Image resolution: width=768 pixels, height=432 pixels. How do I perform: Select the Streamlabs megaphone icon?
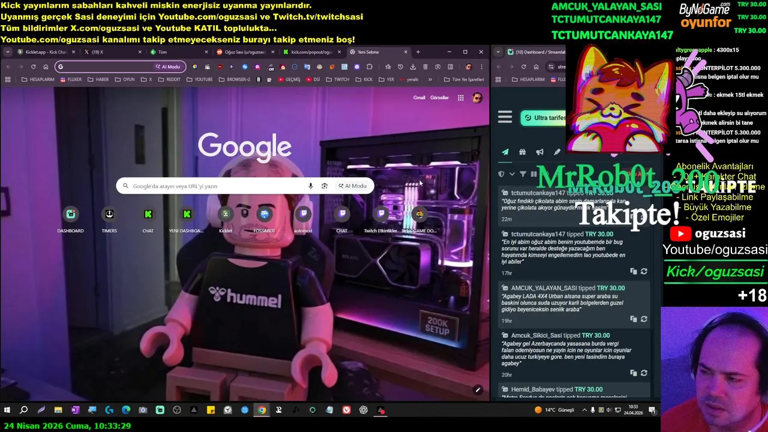pos(540,152)
